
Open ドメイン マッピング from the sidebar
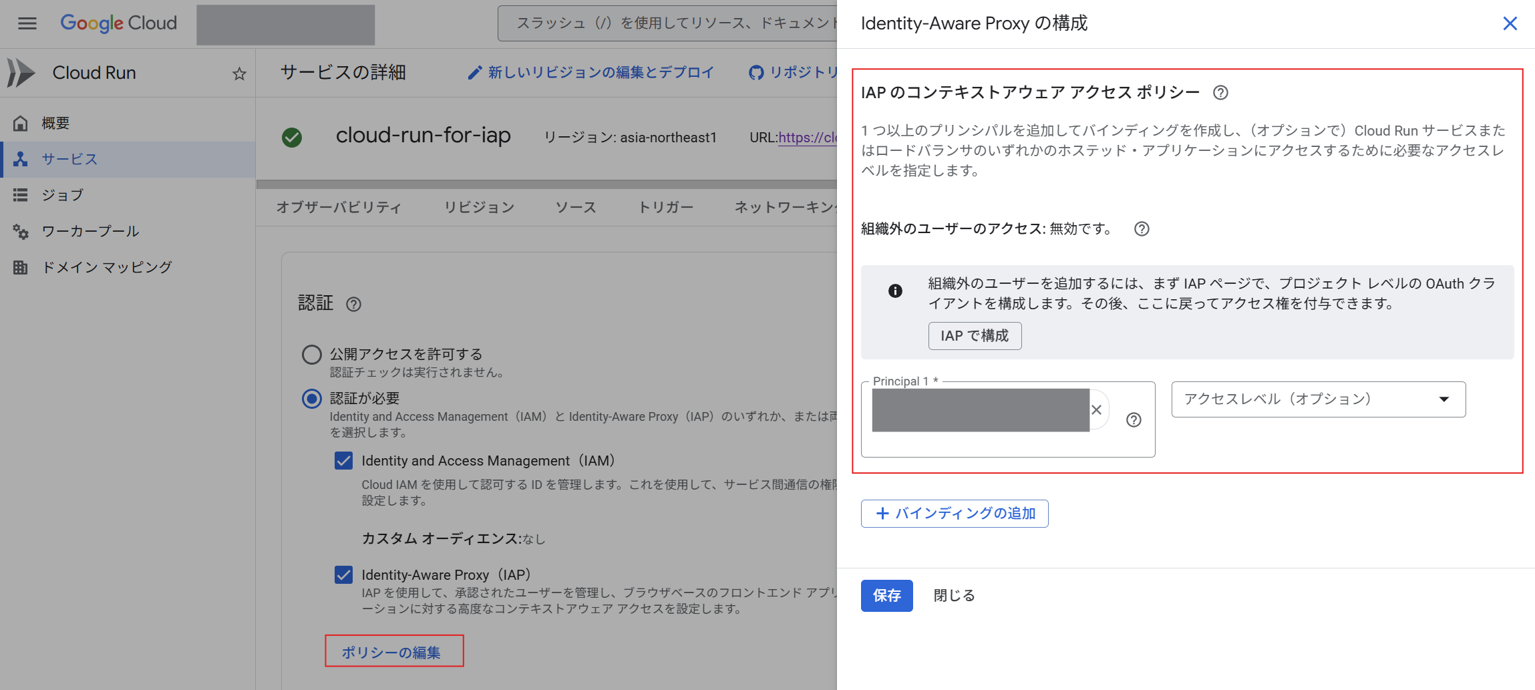(x=107, y=267)
